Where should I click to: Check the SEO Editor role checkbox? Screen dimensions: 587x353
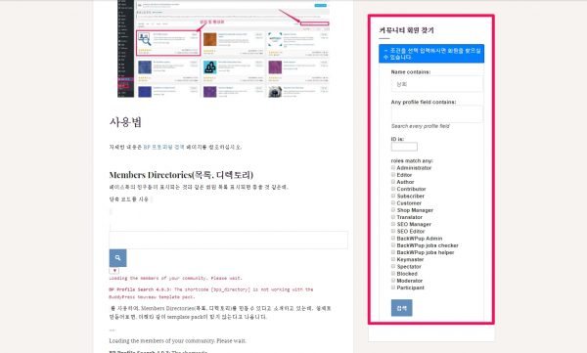pos(393,231)
